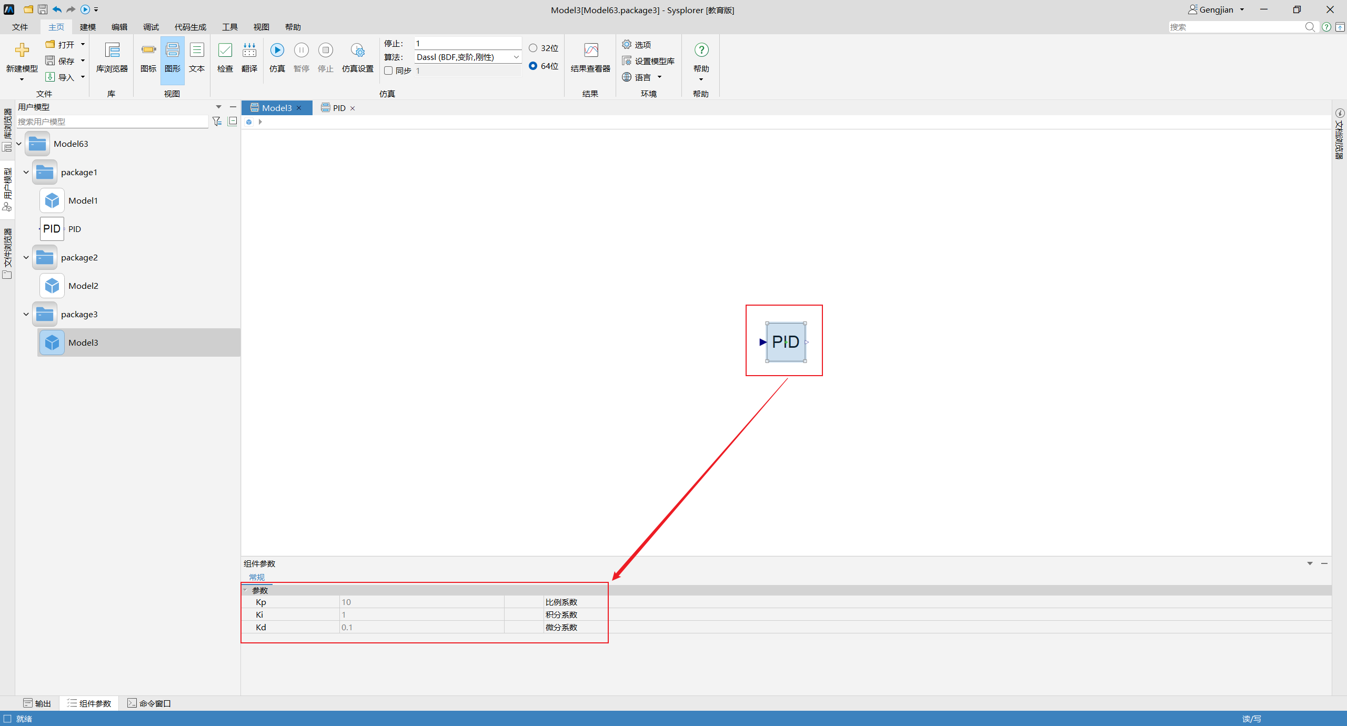Switch to the 代码生成 ribbon tab
The image size is (1347, 726).
190,27
